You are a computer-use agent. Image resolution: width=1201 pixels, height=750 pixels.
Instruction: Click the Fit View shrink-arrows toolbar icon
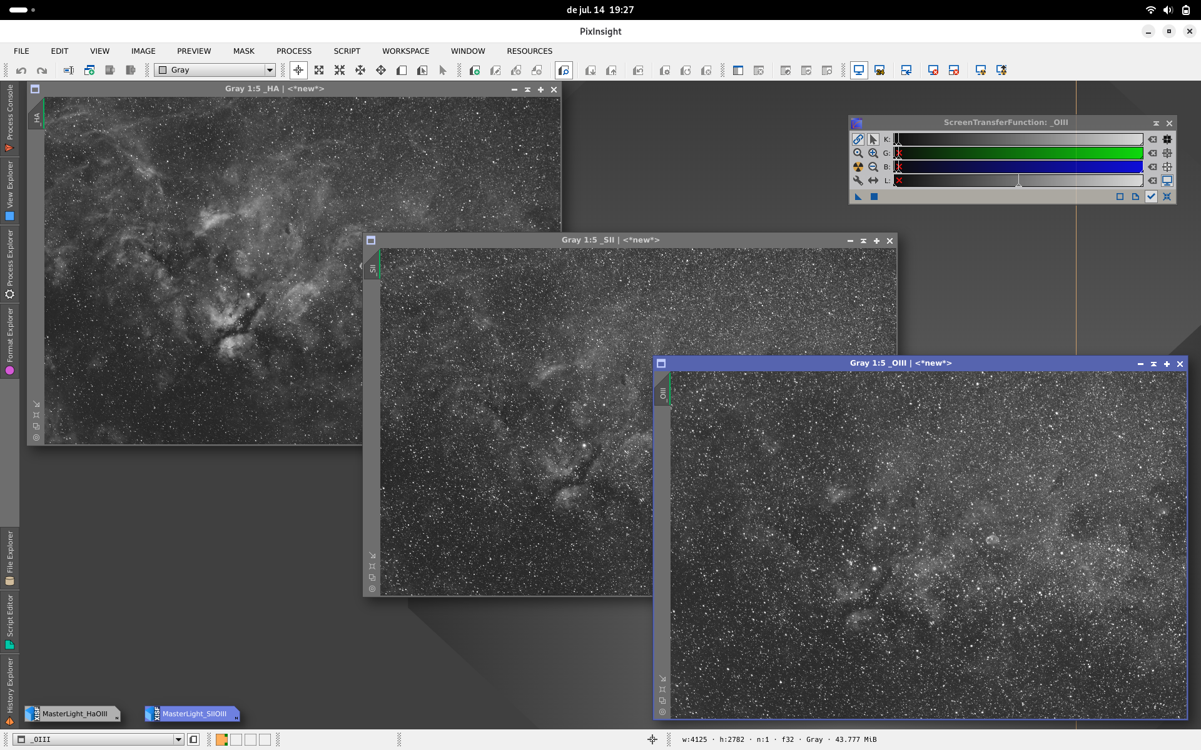[x=340, y=71]
